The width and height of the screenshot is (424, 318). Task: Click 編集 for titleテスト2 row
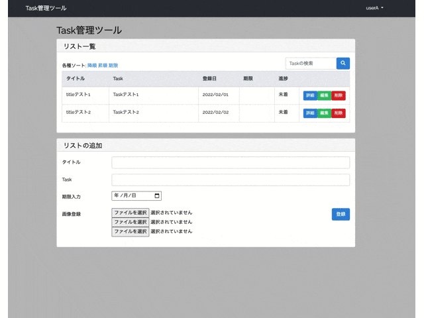click(324, 113)
